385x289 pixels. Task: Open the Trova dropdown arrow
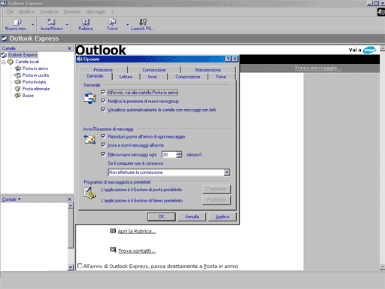(128, 25)
